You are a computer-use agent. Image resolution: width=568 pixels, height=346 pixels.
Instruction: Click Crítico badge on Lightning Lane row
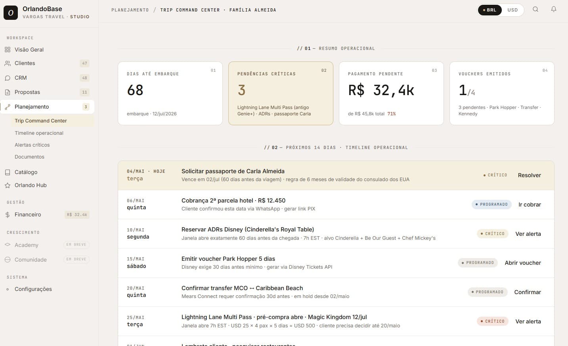pyautogui.click(x=493, y=321)
